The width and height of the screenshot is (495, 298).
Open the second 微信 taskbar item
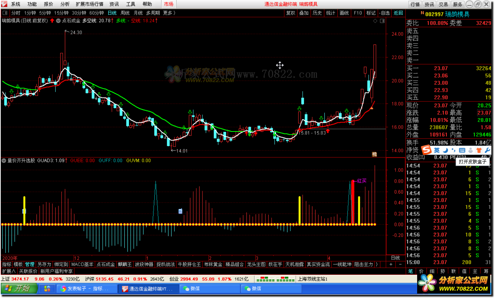pos(271,289)
